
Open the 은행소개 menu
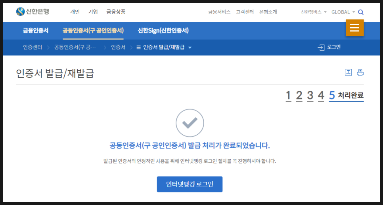point(268,12)
